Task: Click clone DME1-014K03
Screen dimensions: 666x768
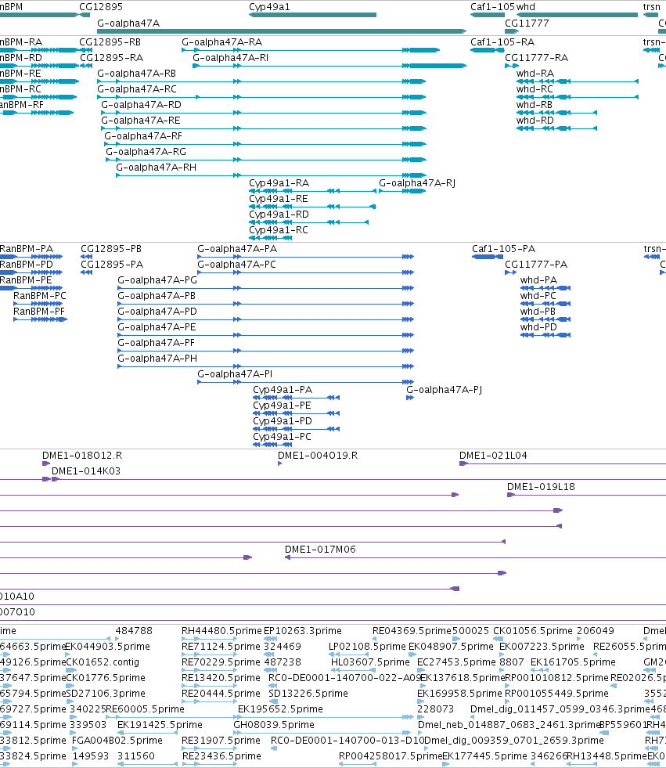Action: coord(86,471)
